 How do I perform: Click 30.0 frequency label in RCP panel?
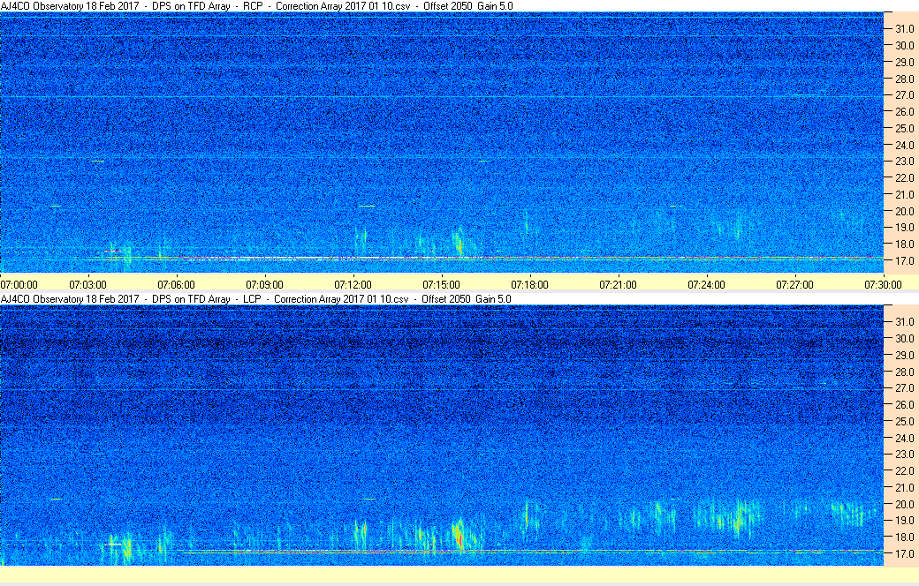904,45
